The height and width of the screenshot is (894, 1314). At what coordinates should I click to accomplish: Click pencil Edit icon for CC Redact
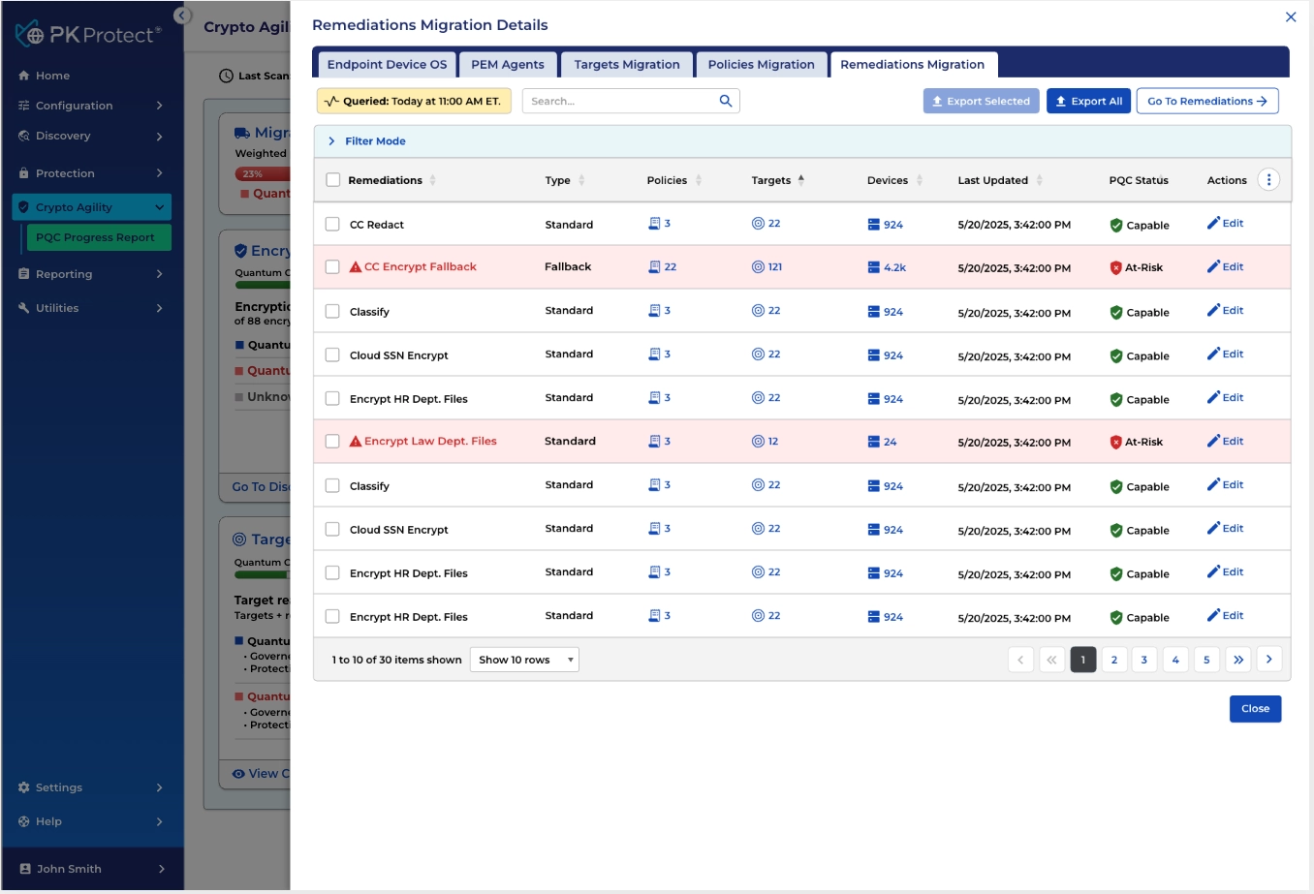pyautogui.click(x=1213, y=223)
